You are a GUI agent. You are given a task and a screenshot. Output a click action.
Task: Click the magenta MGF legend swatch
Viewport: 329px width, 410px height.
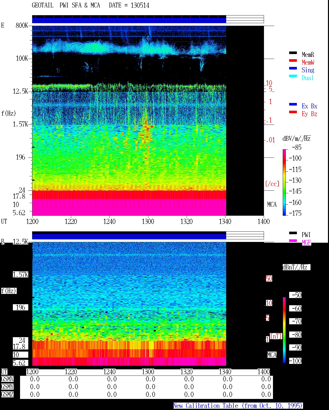[293, 241]
